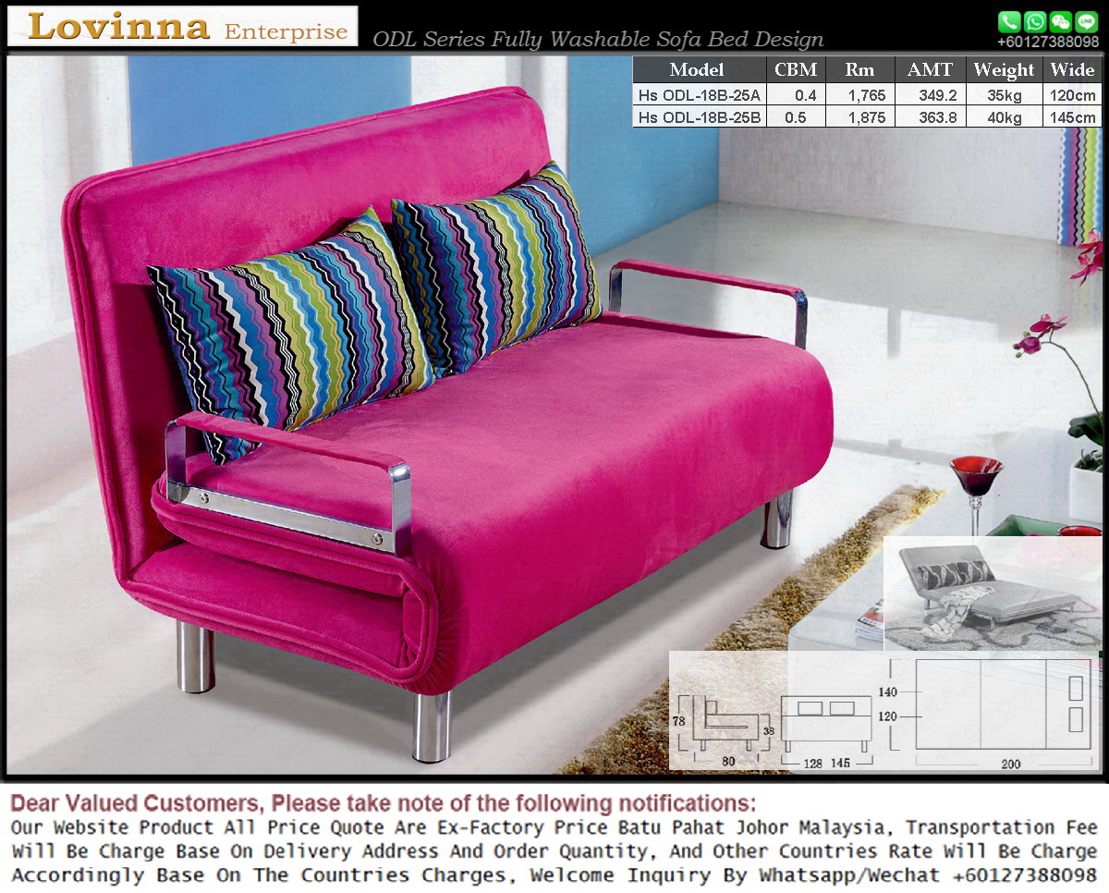Click the 35kg weight cell
1109x893 pixels.
(1005, 94)
